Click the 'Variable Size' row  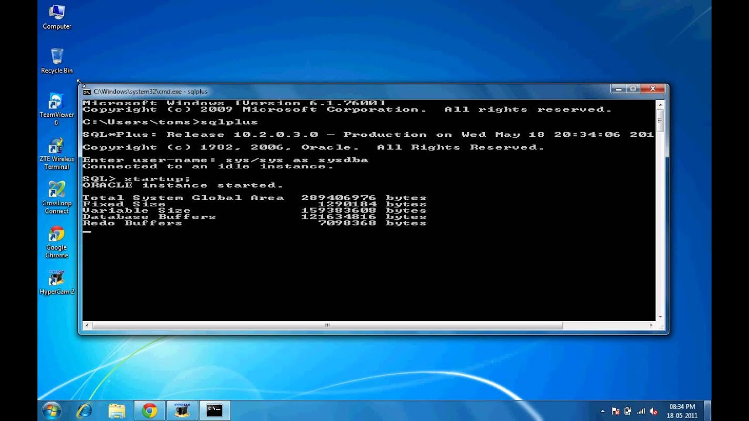(255, 210)
